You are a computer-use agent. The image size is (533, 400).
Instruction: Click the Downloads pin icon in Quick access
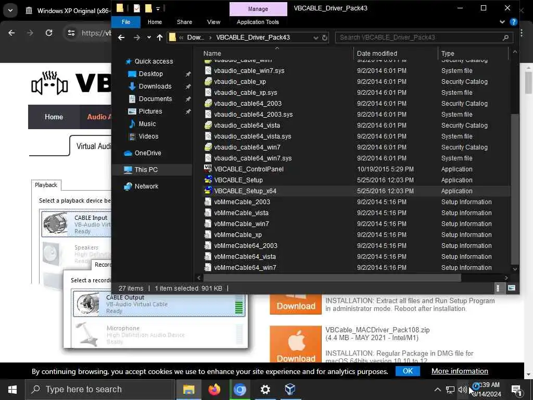(188, 86)
